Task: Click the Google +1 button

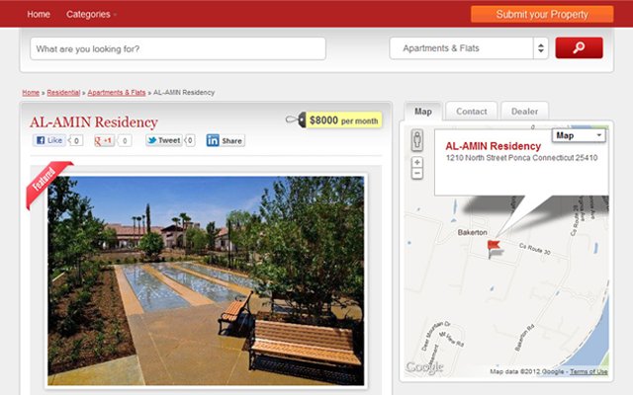Action: pyautogui.click(x=104, y=140)
